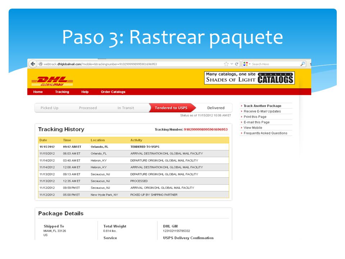Click the Activity column header
The width and height of the screenshot is (345, 259).
136,140
